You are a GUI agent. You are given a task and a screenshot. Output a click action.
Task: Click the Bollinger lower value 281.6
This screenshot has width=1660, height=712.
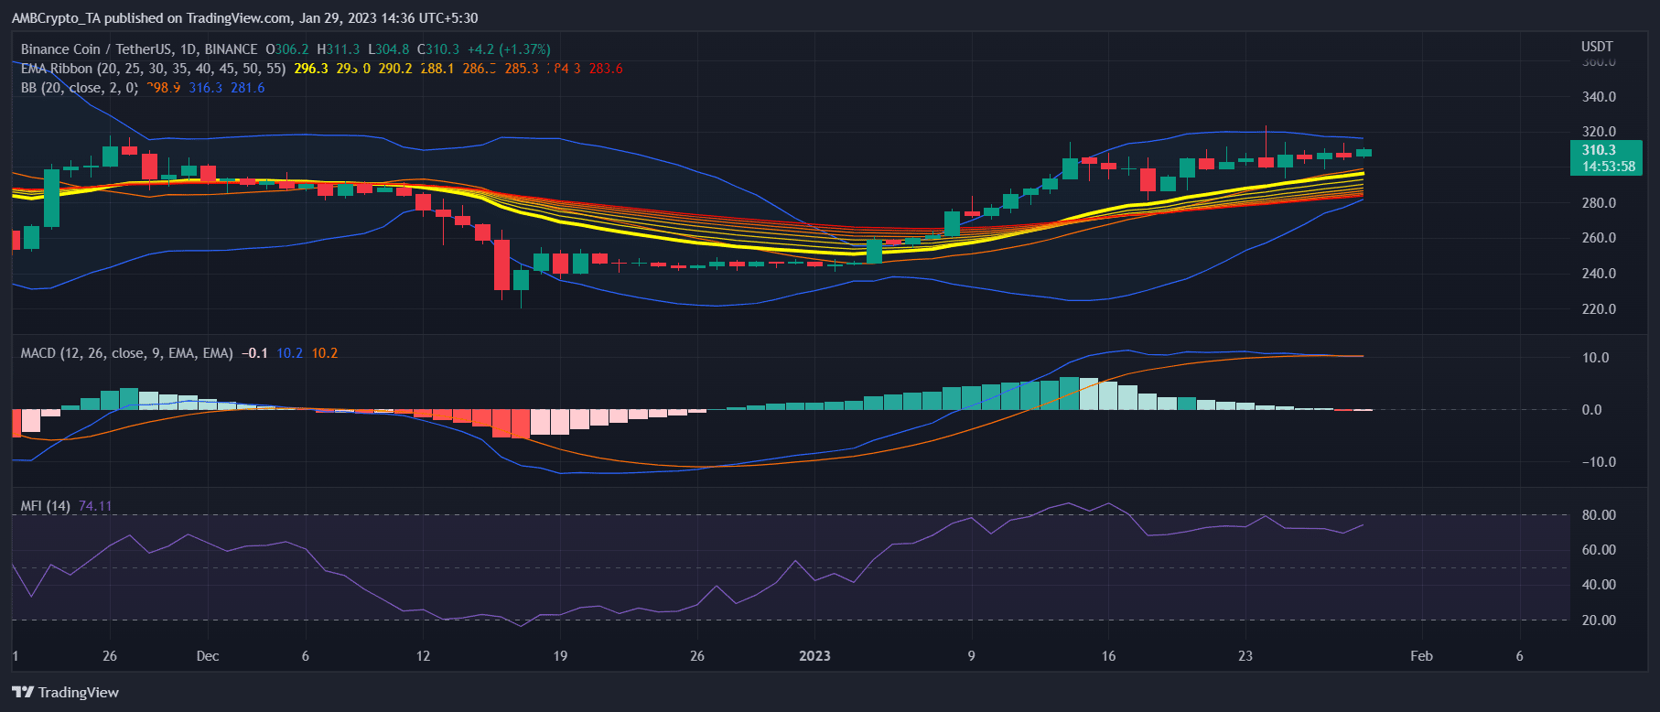(x=248, y=88)
